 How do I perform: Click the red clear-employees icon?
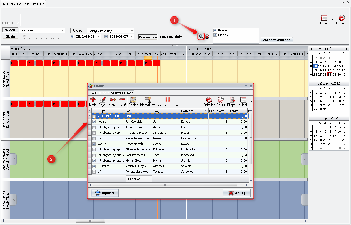pos(207,37)
